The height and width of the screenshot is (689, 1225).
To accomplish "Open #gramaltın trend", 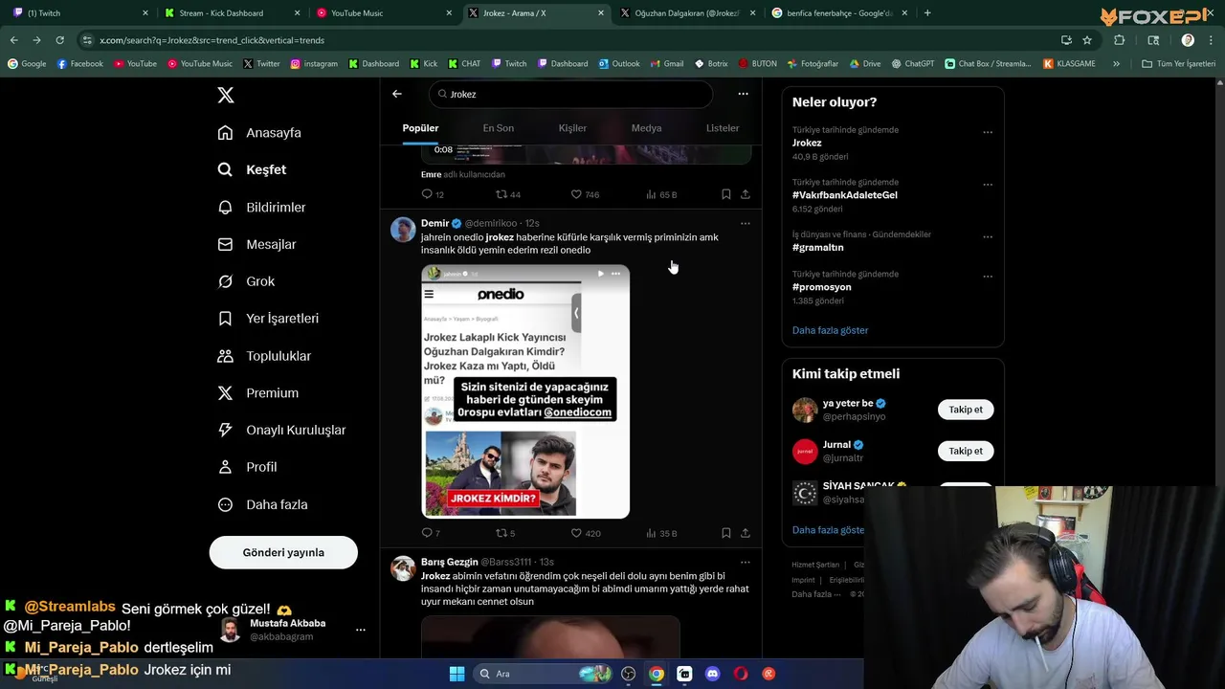I will coord(817,247).
